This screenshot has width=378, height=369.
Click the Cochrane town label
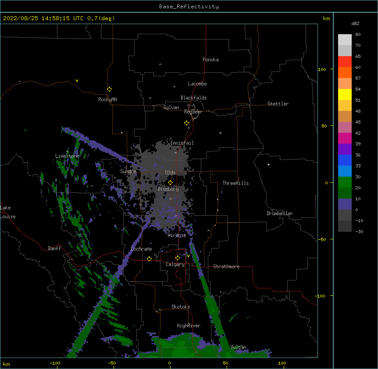point(141,249)
